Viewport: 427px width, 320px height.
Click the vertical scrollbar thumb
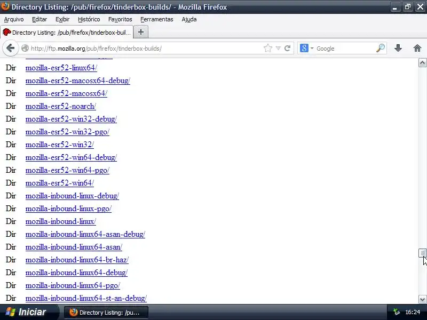click(x=422, y=253)
